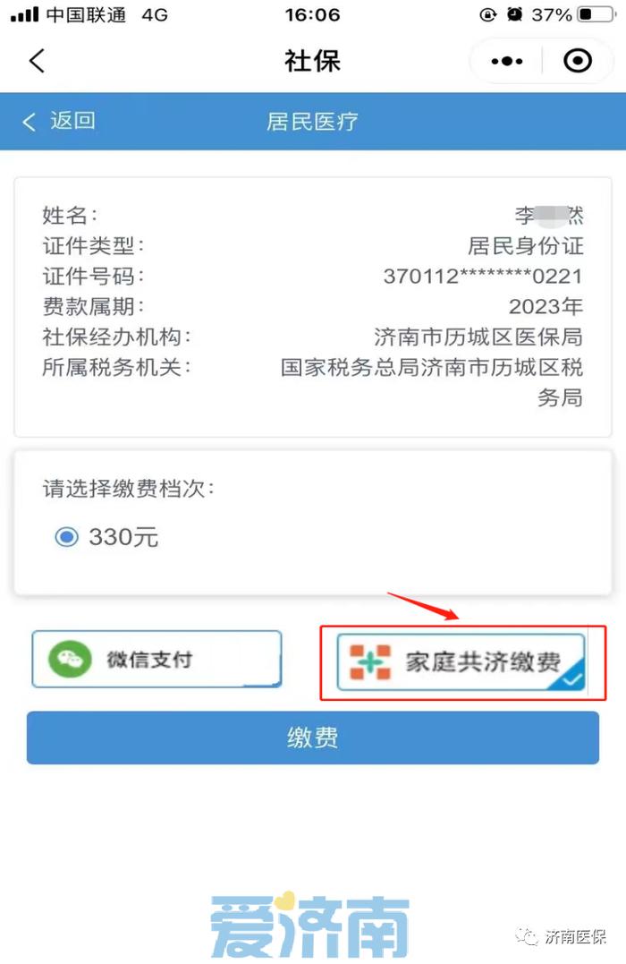Viewport: 626px width, 964px height.
Task: Tap the blue checkmark corner on 家庭共济缴费
Action: tap(570, 677)
